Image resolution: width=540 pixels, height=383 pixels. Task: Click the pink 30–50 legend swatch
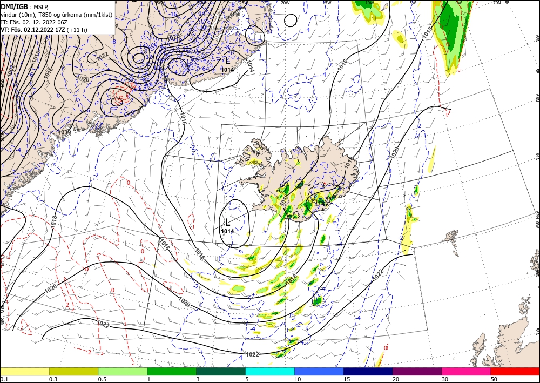point(467,371)
